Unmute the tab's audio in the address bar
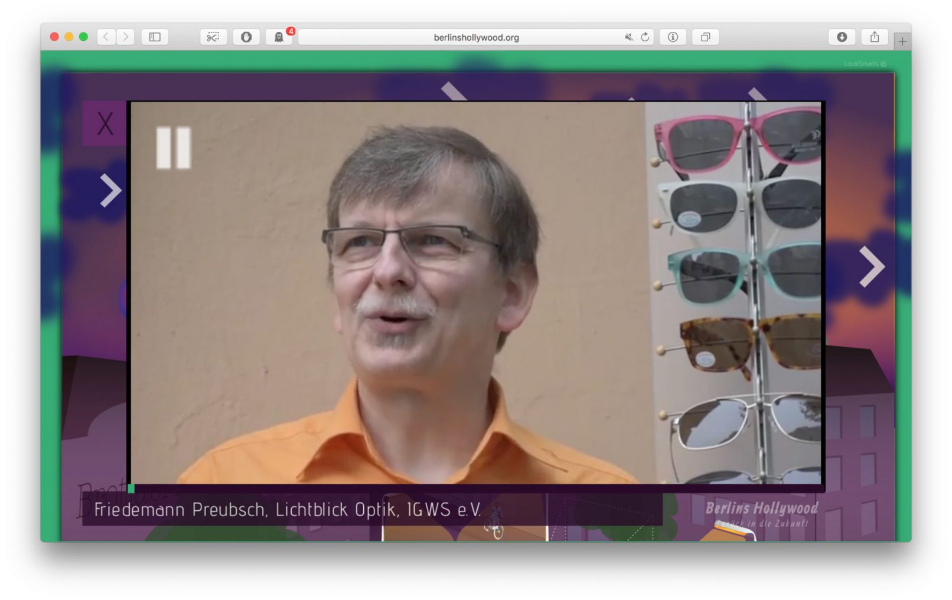This screenshot has width=952, height=600. tap(629, 37)
